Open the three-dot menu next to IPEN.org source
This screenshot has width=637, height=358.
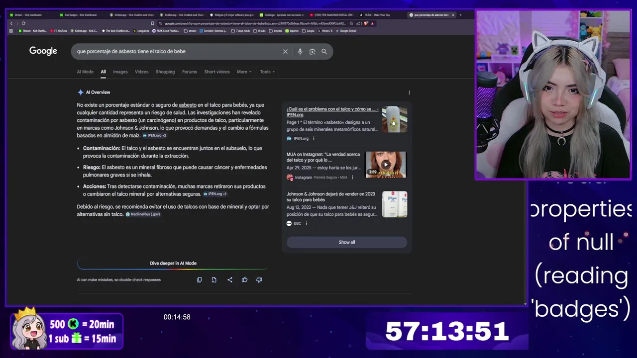click(314, 139)
